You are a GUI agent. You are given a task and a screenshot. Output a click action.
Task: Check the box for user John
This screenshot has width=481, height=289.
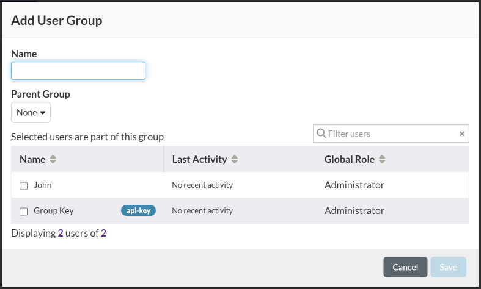pyautogui.click(x=24, y=185)
